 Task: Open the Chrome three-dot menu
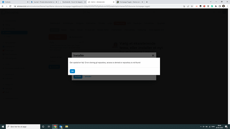click(228, 6)
